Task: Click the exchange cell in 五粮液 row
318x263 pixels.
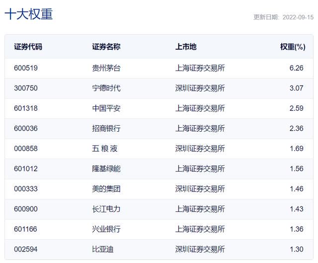Action: point(200,149)
